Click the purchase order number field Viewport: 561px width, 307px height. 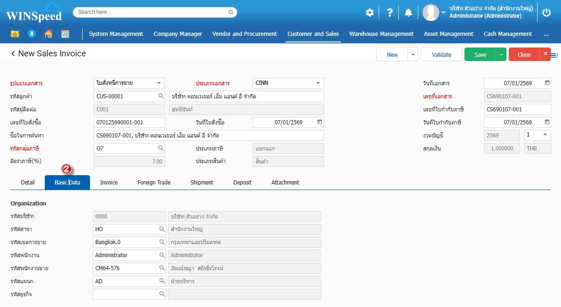pyautogui.click(x=129, y=123)
